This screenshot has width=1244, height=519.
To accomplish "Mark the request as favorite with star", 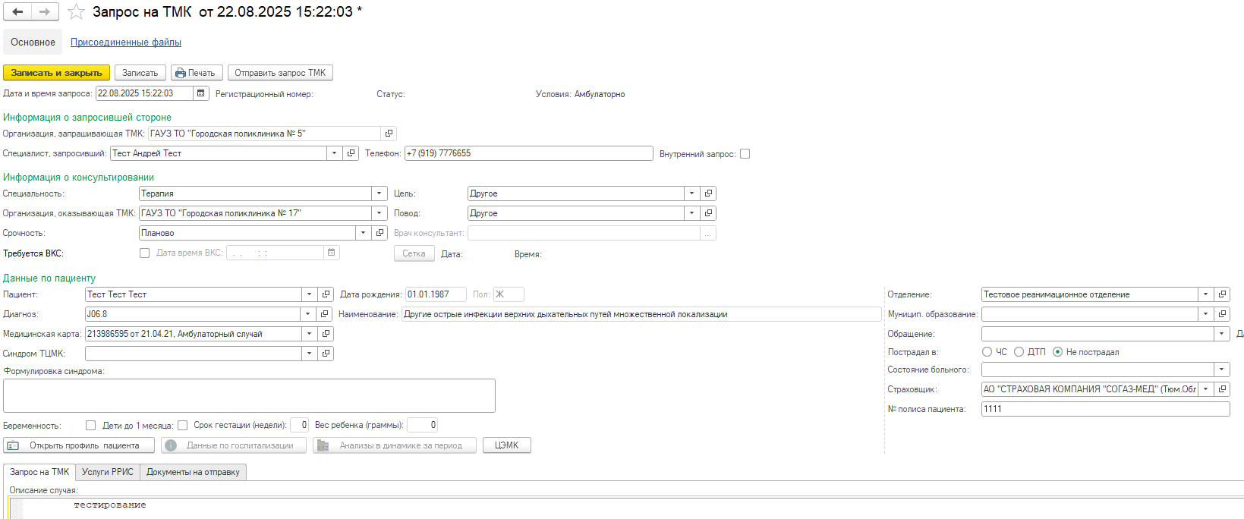I will point(76,12).
